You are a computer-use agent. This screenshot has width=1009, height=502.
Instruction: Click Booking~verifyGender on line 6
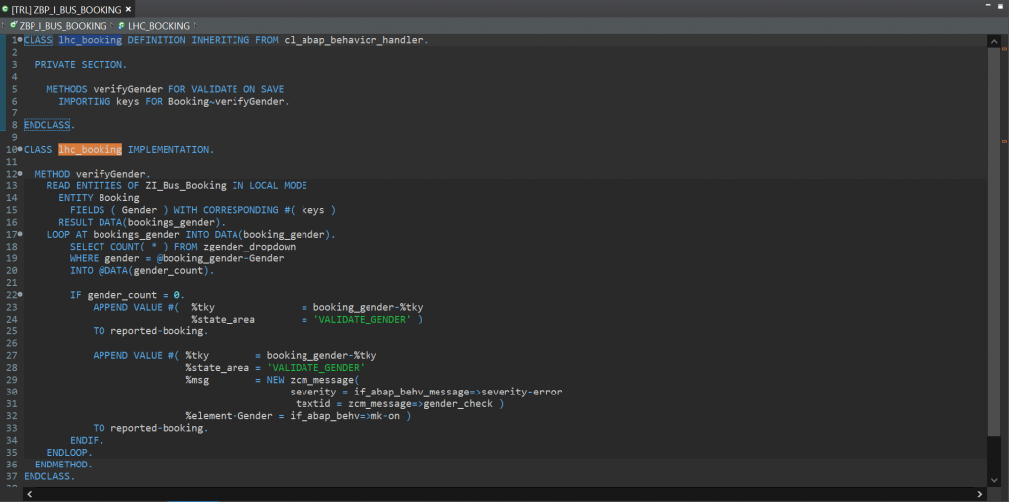pos(228,102)
